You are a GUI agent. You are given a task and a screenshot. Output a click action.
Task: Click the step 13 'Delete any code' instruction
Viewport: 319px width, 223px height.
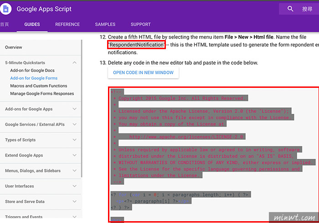click(x=183, y=63)
